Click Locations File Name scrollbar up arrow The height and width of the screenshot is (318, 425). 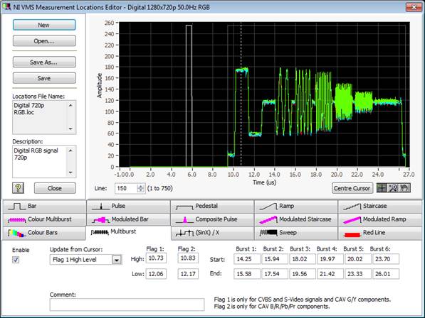[71, 105]
